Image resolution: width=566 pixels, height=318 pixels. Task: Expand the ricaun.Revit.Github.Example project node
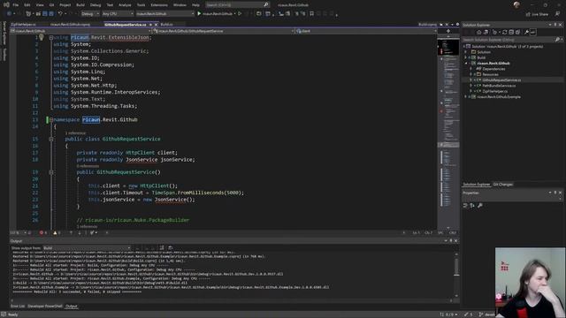466,97
